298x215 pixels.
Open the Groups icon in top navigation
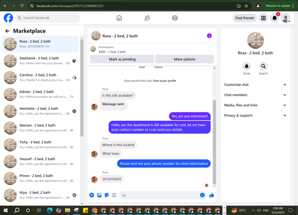click(175, 18)
